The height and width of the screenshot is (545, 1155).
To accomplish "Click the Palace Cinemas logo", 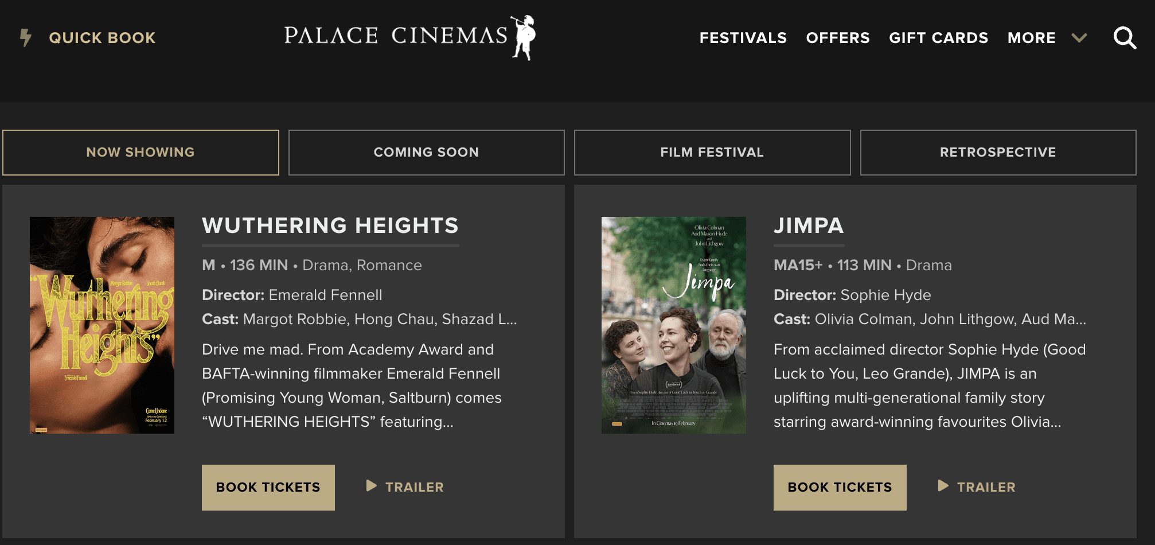I will click(x=410, y=37).
